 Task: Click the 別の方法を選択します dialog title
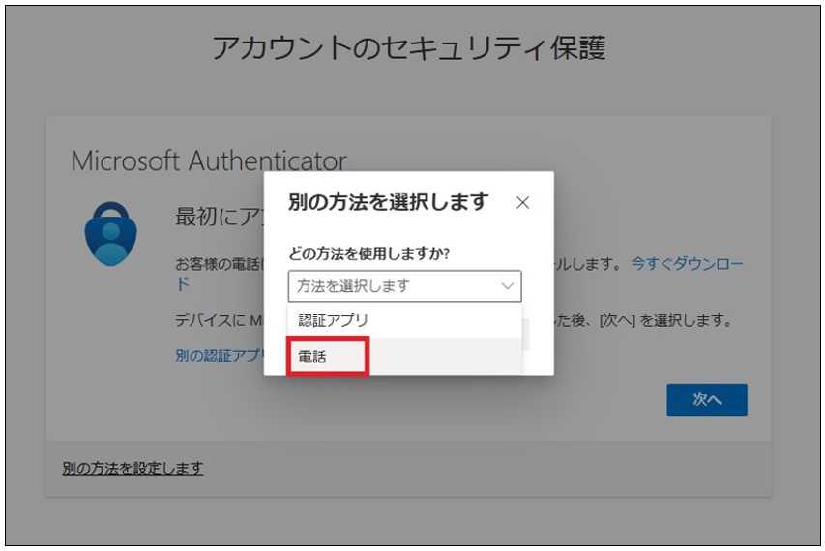pos(389,202)
